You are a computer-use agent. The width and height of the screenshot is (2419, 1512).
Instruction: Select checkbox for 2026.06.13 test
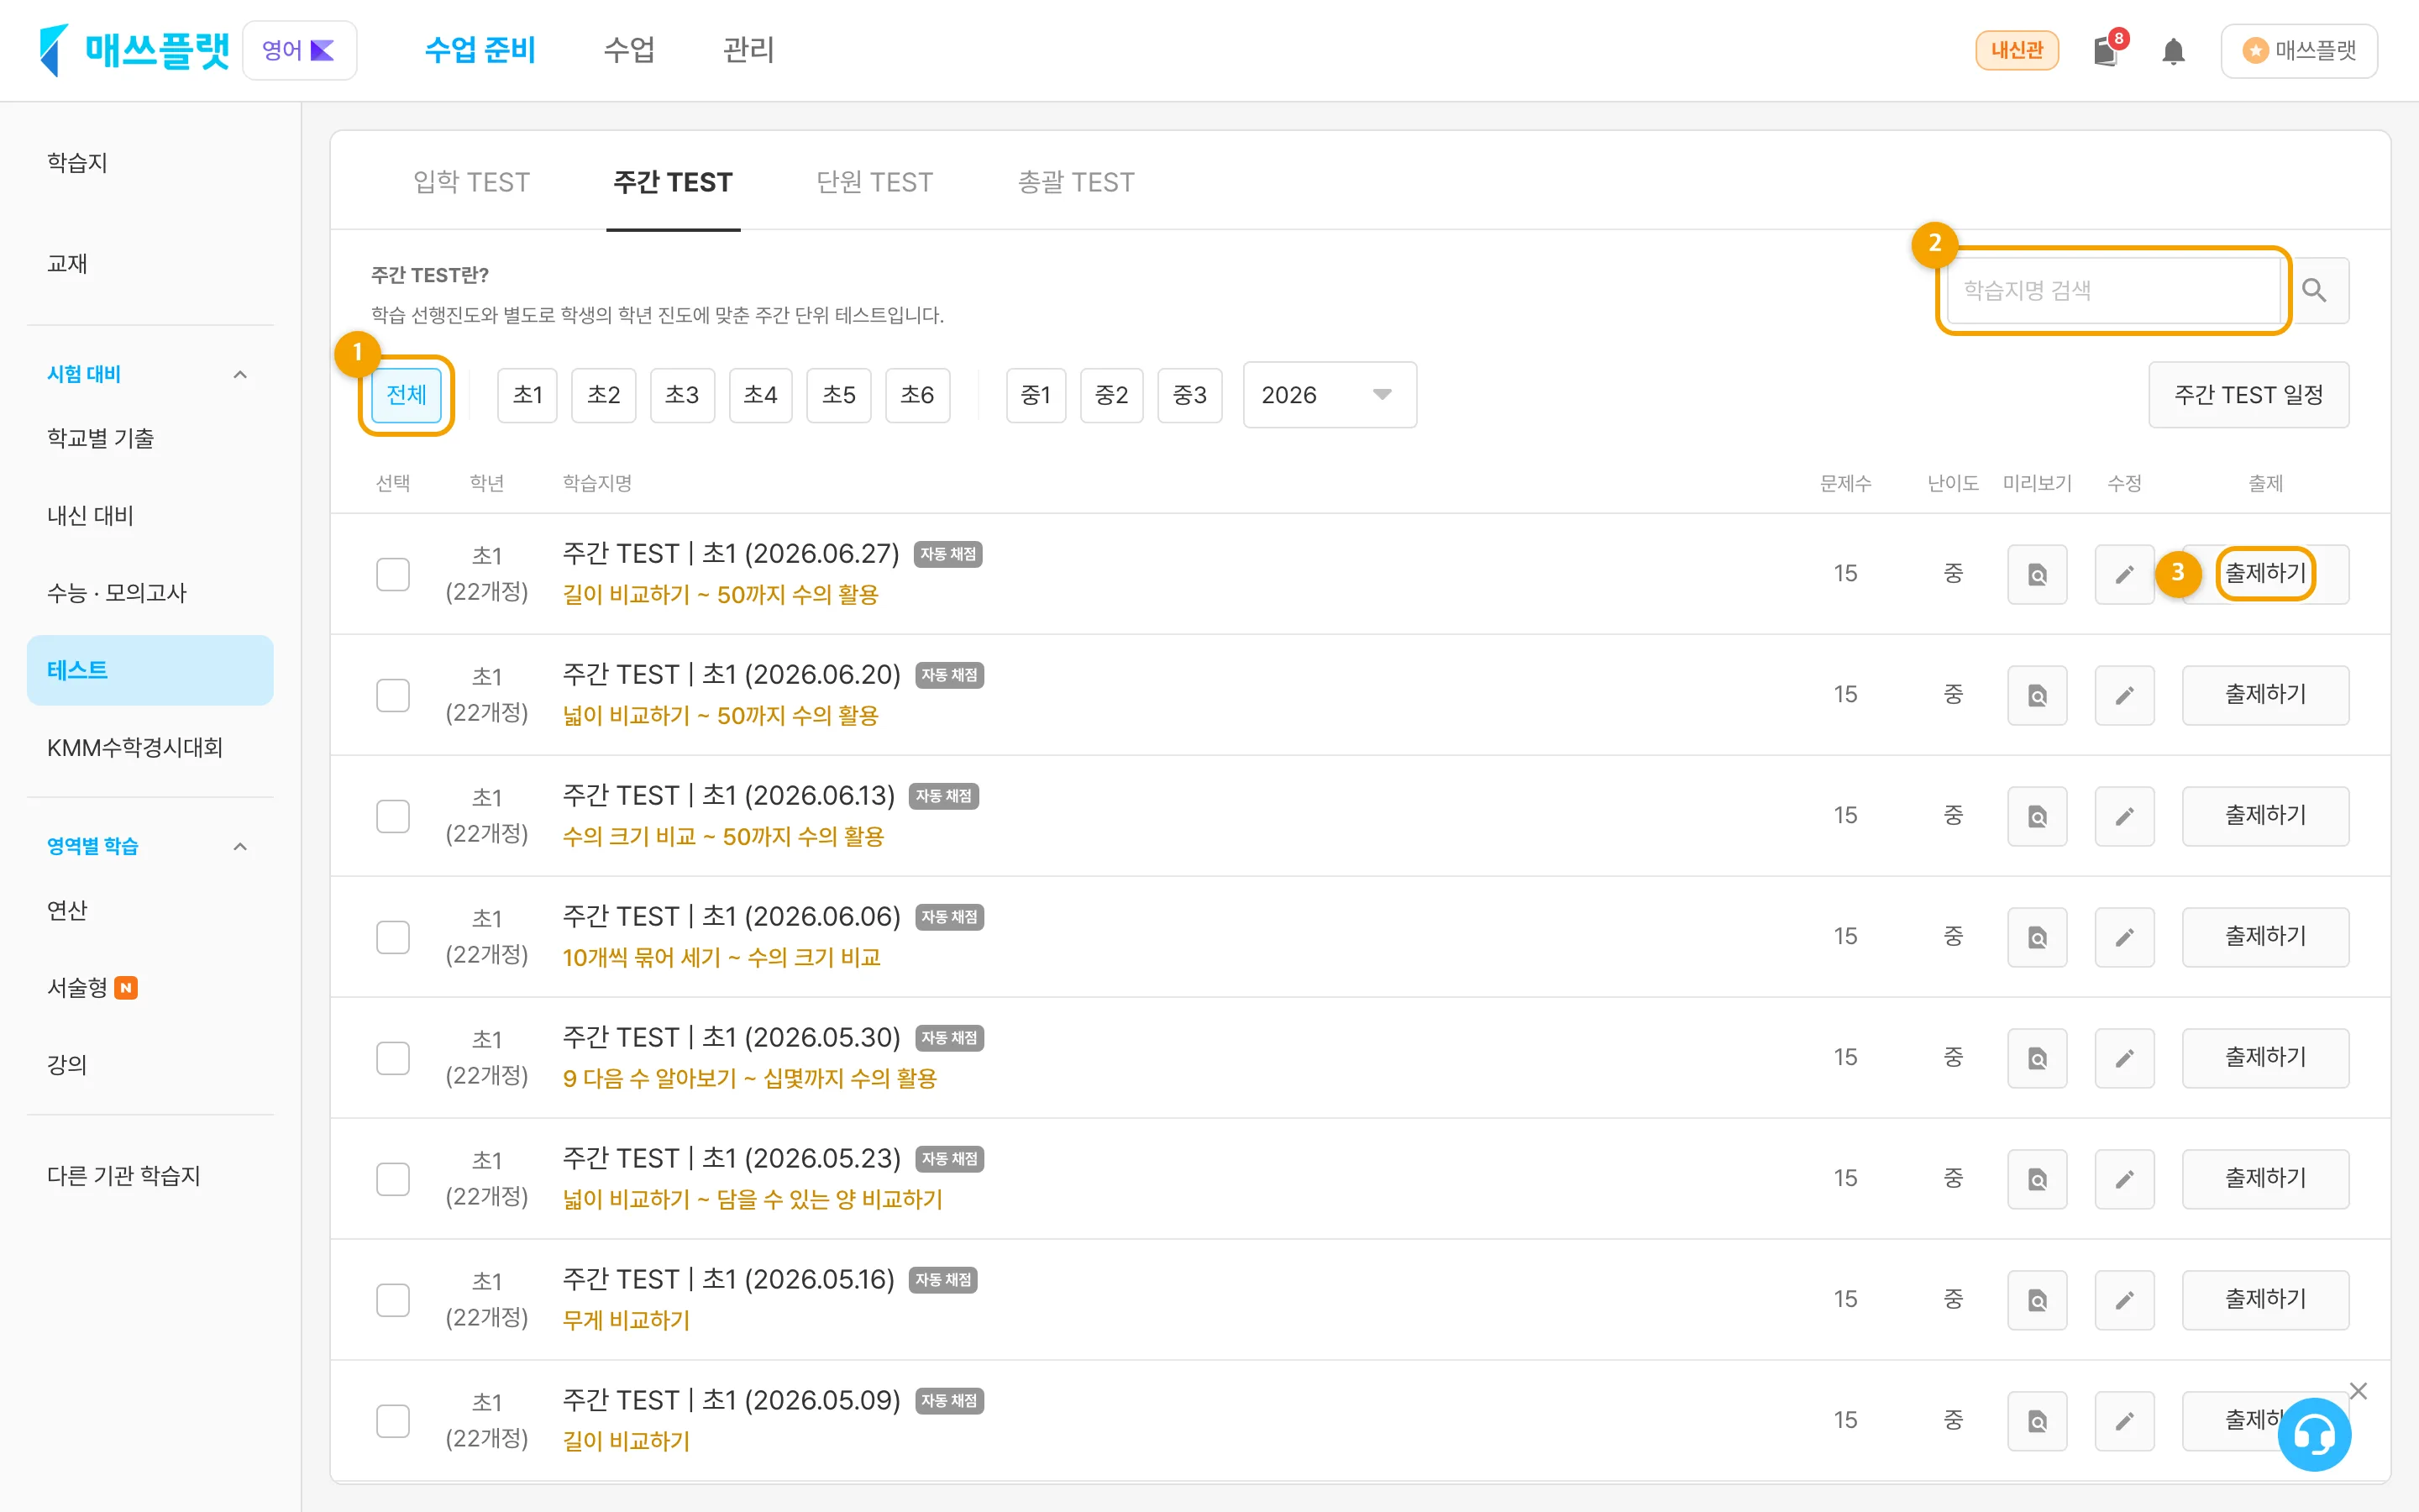coord(393,816)
